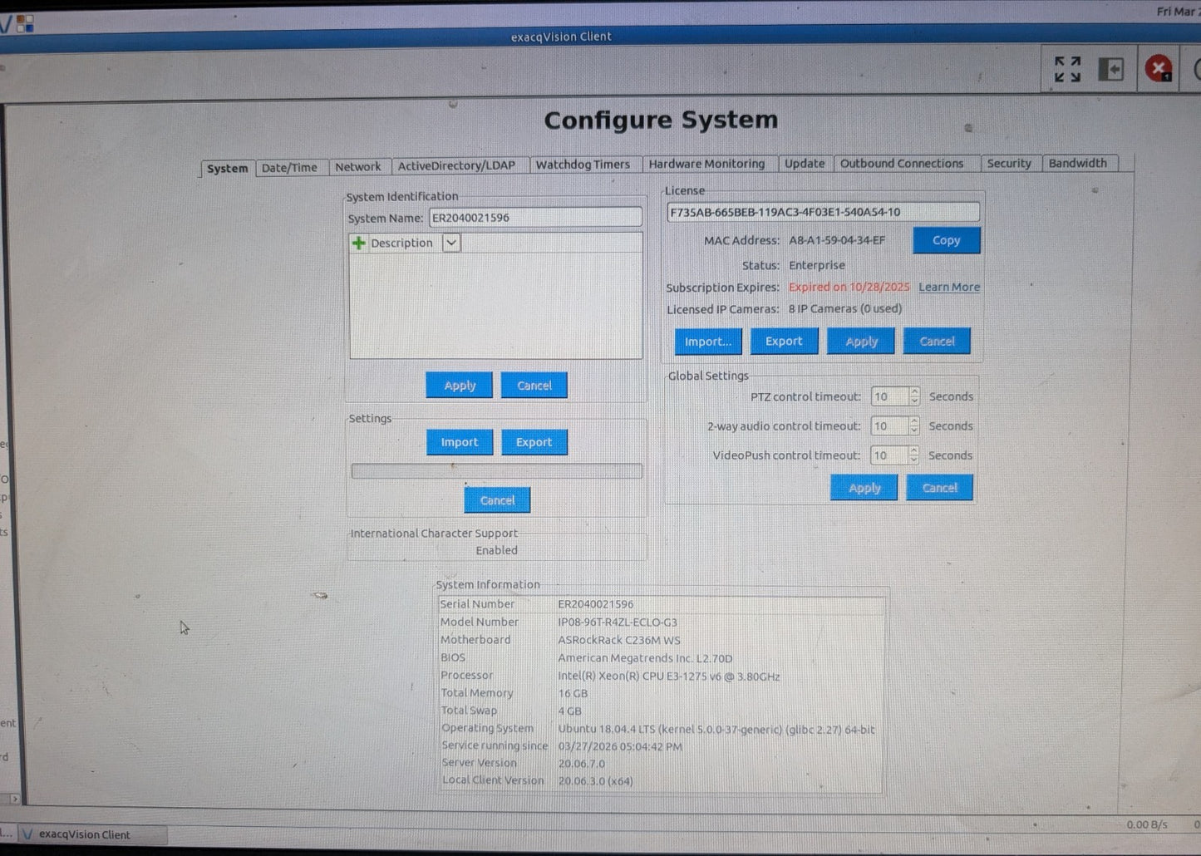Click the Total Swap value 4 GB
This screenshot has height=856, width=1201.
coord(570,711)
